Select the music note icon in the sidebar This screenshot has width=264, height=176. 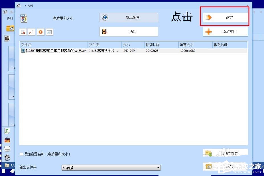pos(7,131)
